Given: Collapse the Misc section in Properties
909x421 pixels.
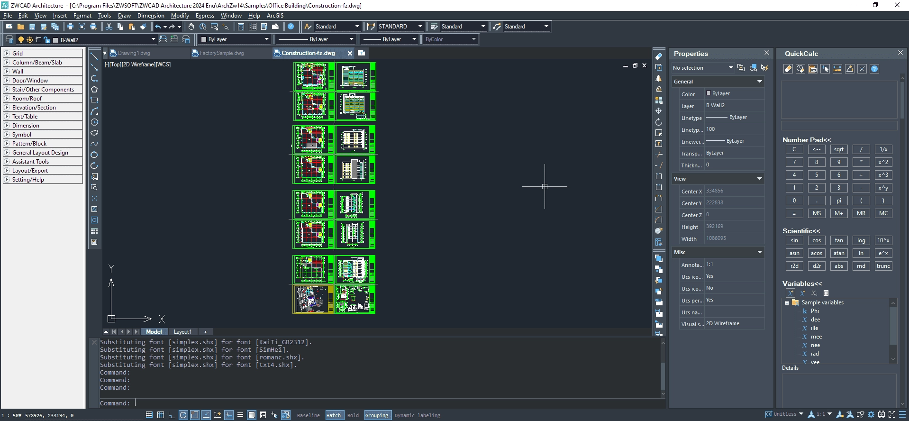Looking at the screenshot, I should pos(760,252).
